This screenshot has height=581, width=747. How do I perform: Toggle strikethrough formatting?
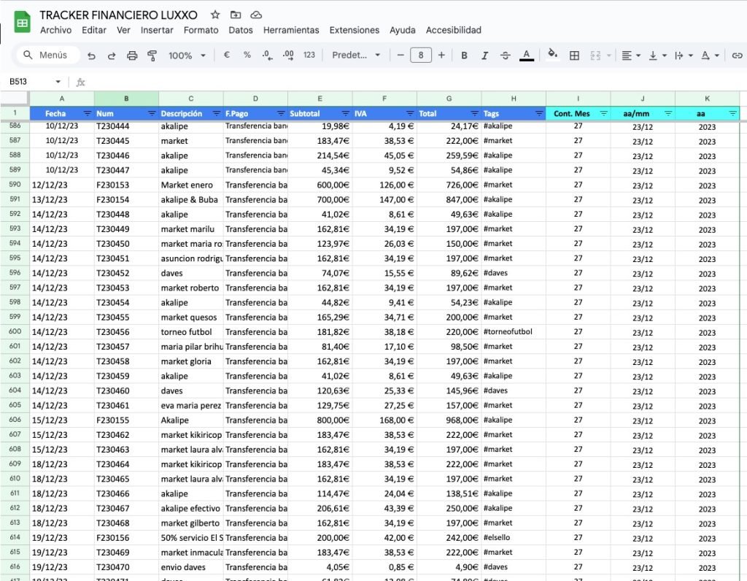coord(505,55)
